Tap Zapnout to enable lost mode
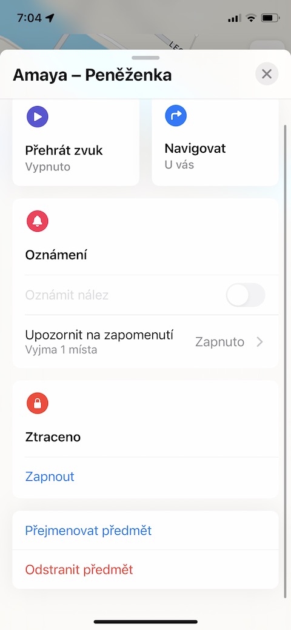Image resolution: width=291 pixels, height=630 pixels. click(x=50, y=477)
